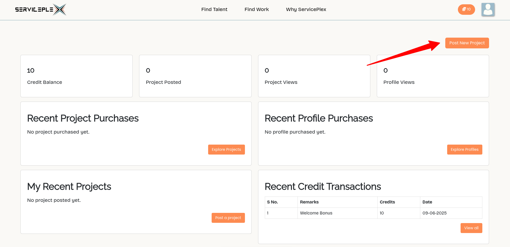Click the Explore Projects button
Image resolution: width=510 pixels, height=247 pixels.
pos(226,149)
